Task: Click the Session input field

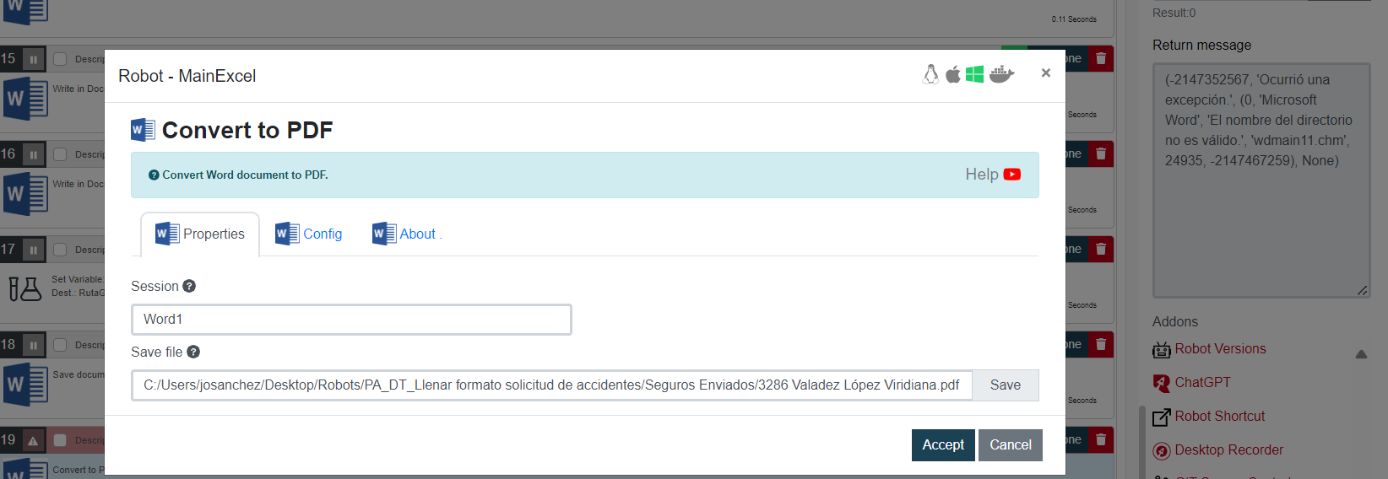Action: (351, 320)
